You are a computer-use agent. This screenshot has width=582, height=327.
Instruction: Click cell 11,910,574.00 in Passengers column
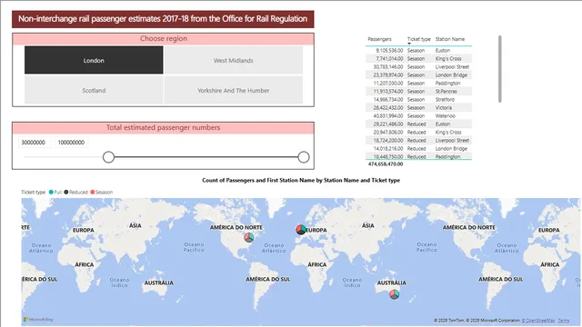(x=388, y=91)
